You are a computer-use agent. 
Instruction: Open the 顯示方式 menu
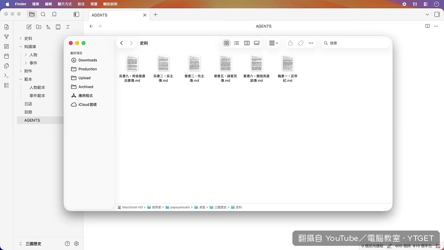(x=65, y=4)
